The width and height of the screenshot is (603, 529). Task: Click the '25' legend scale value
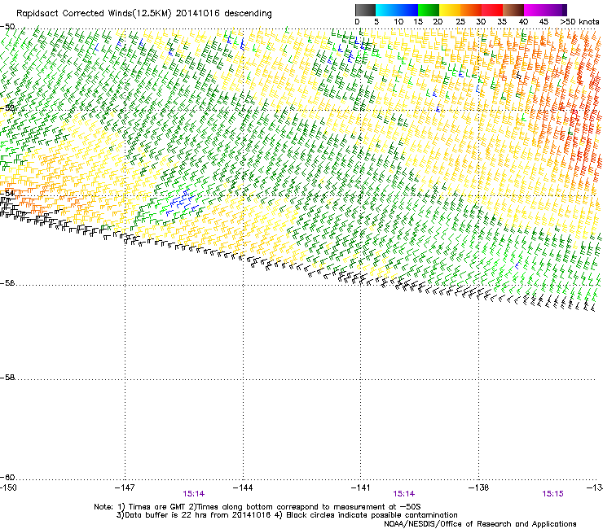(x=460, y=22)
